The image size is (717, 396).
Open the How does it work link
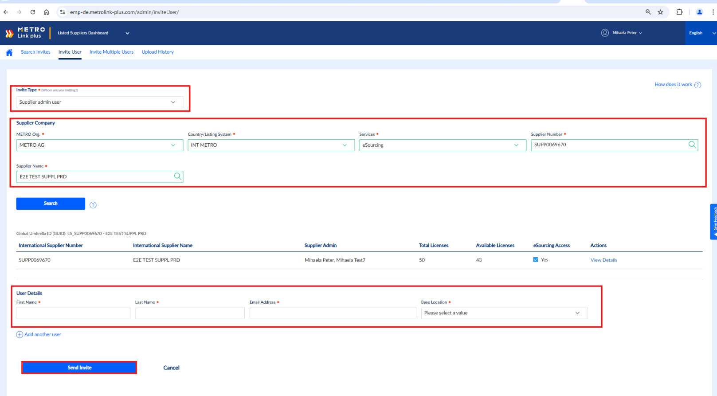click(673, 84)
